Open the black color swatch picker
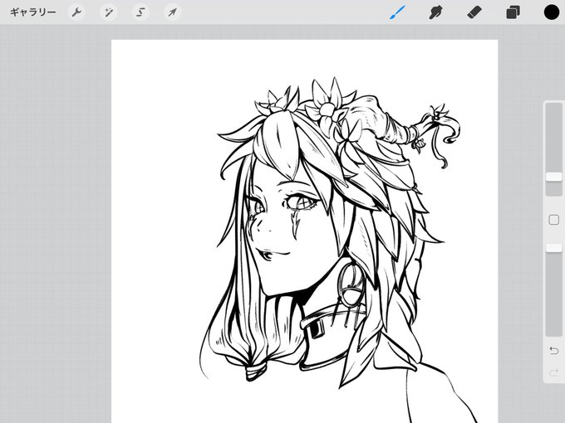The height and width of the screenshot is (423, 565). [552, 12]
